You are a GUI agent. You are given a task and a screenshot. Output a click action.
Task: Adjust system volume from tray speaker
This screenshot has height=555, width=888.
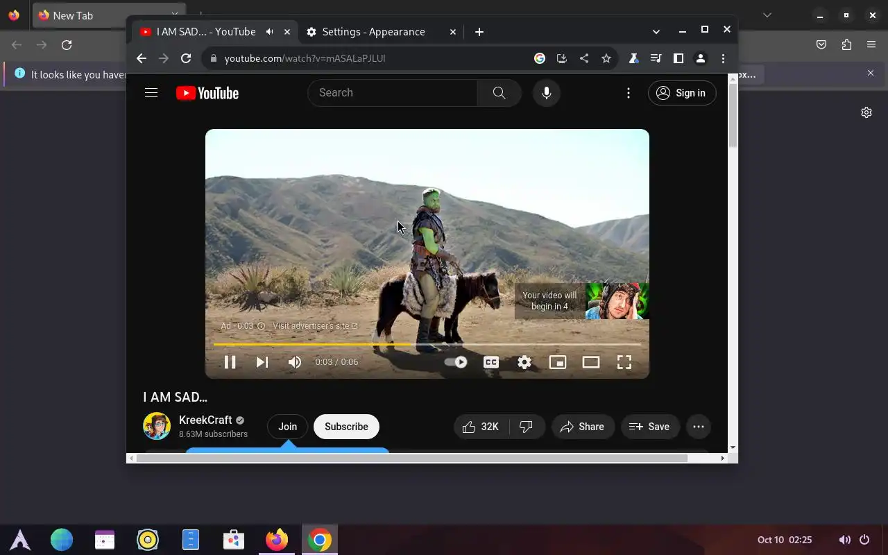[x=844, y=540]
